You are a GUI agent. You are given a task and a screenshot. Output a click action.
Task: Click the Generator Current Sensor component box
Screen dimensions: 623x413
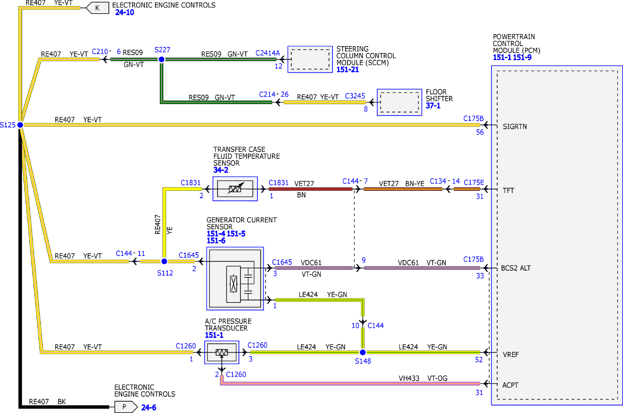click(x=235, y=278)
